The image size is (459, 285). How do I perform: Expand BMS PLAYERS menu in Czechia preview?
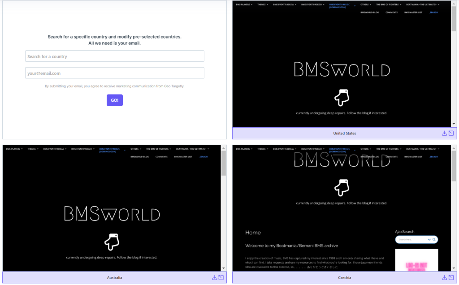244,149
